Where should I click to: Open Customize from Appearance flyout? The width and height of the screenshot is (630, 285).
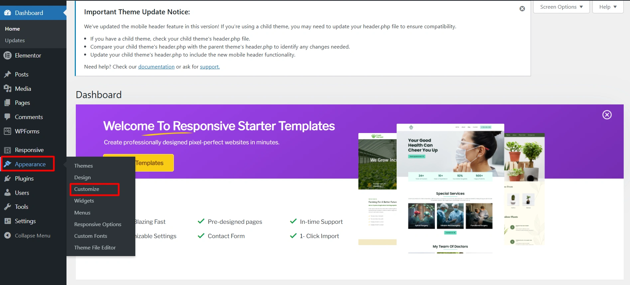click(87, 189)
